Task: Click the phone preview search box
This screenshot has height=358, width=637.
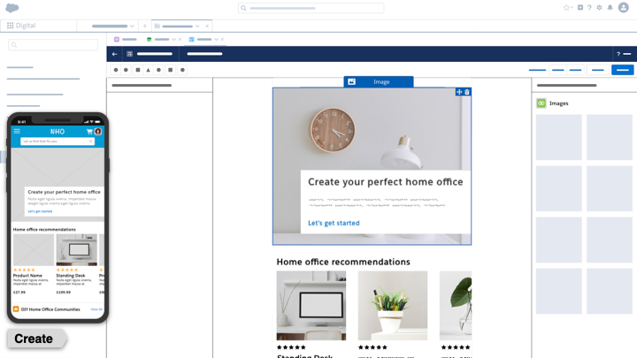Action: coord(58,141)
